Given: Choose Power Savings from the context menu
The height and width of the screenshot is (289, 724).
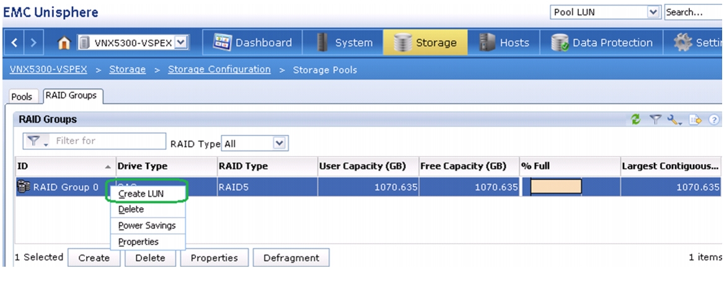Looking at the screenshot, I should [x=148, y=225].
